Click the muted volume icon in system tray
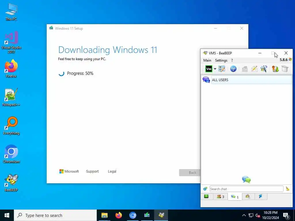Screen dimensions: 295x221 pyautogui.click(x=258, y=215)
